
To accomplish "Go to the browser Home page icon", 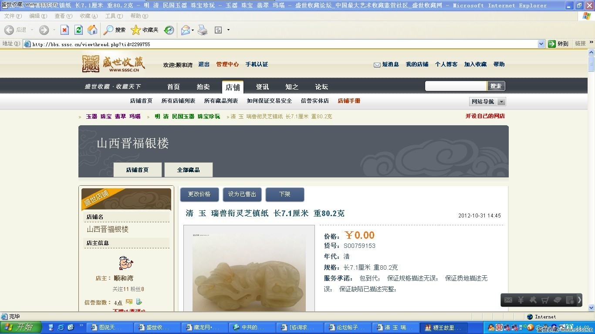I will 92,30.
